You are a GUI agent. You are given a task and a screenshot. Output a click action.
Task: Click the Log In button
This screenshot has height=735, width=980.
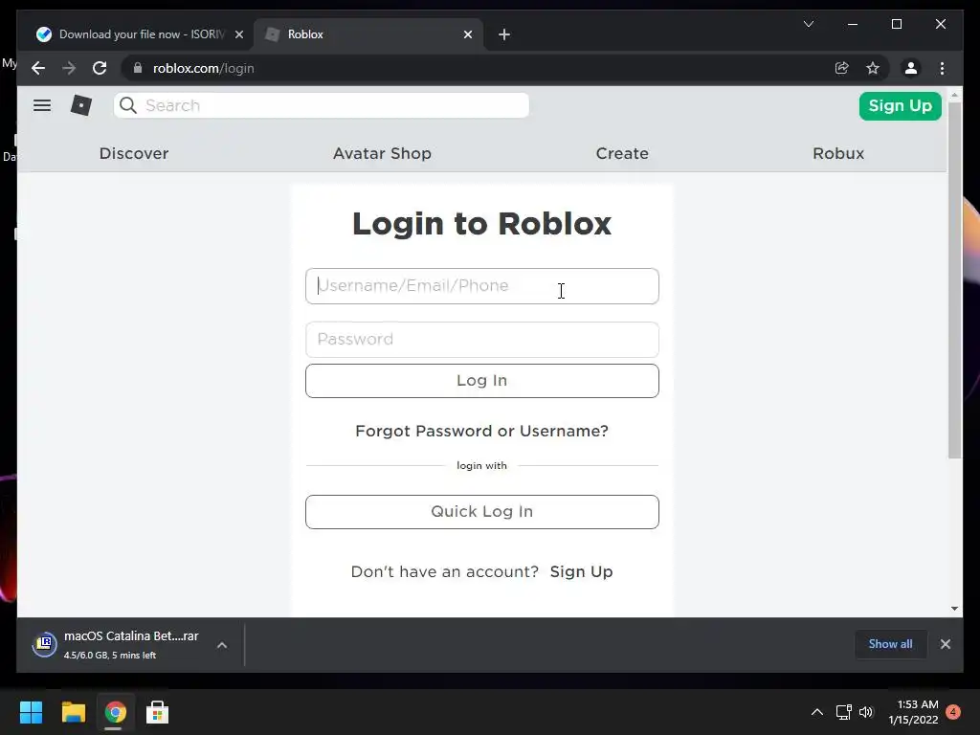(482, 381)
